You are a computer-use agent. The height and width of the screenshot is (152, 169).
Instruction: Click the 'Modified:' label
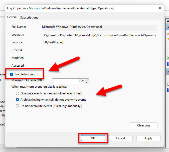pyautogui.click(x=18, y=58)
